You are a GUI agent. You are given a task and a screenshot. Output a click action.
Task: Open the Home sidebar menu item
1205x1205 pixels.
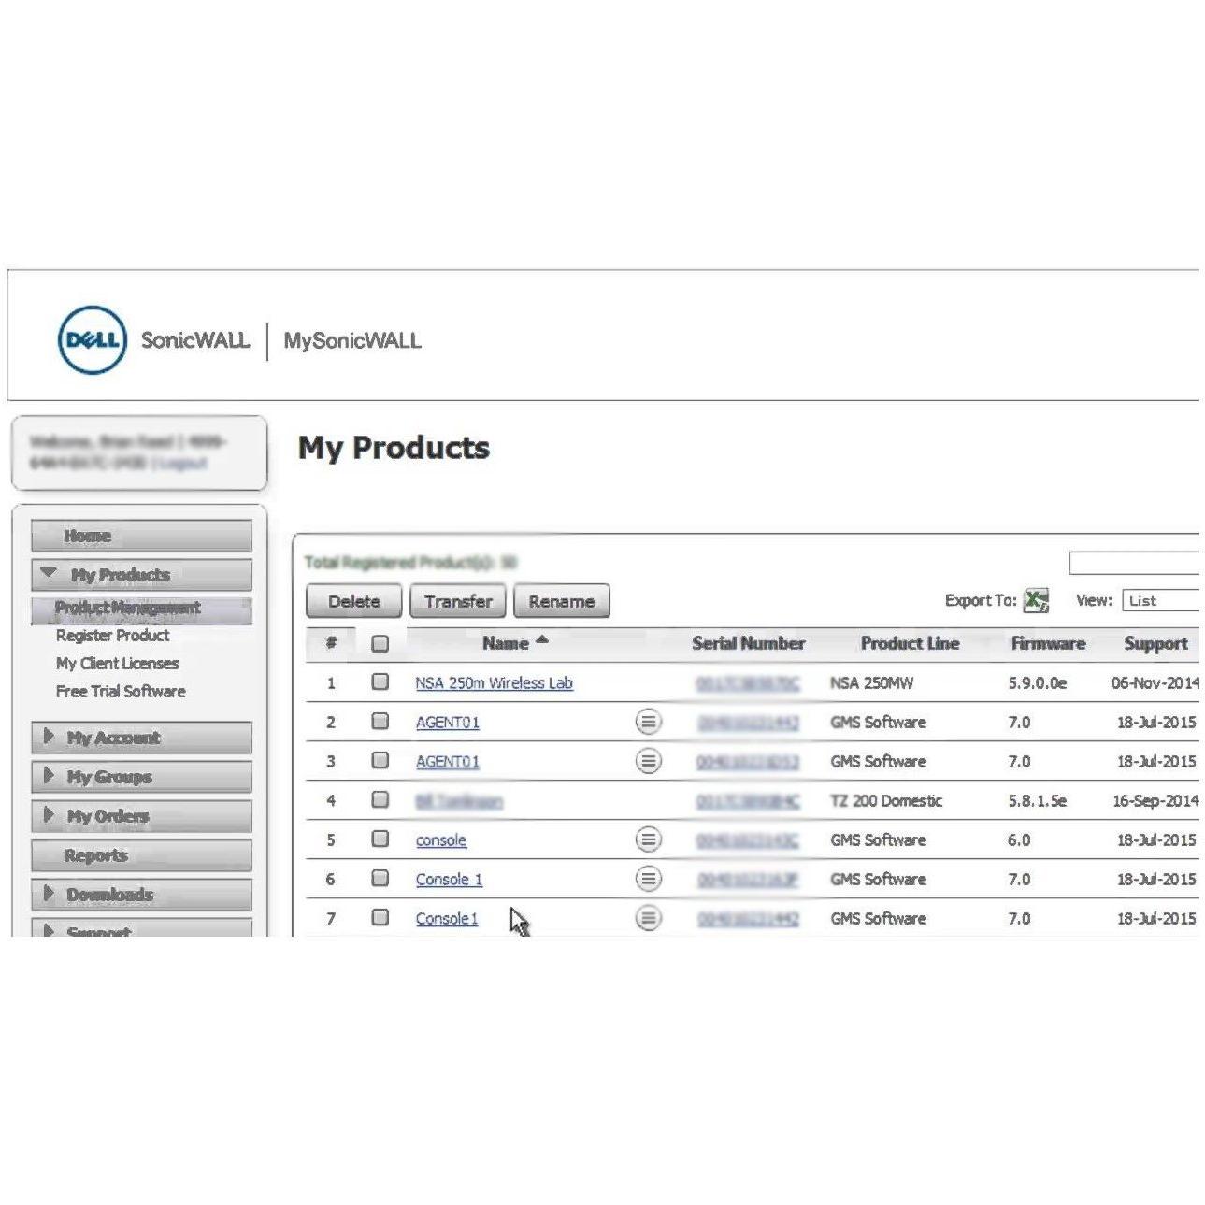pyautogui.click(x=141, y=536)
